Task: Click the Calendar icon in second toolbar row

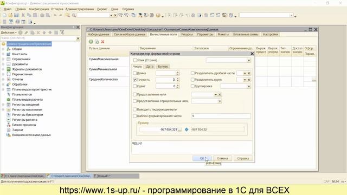Action: pyautogui.click(x=23, y=22)
